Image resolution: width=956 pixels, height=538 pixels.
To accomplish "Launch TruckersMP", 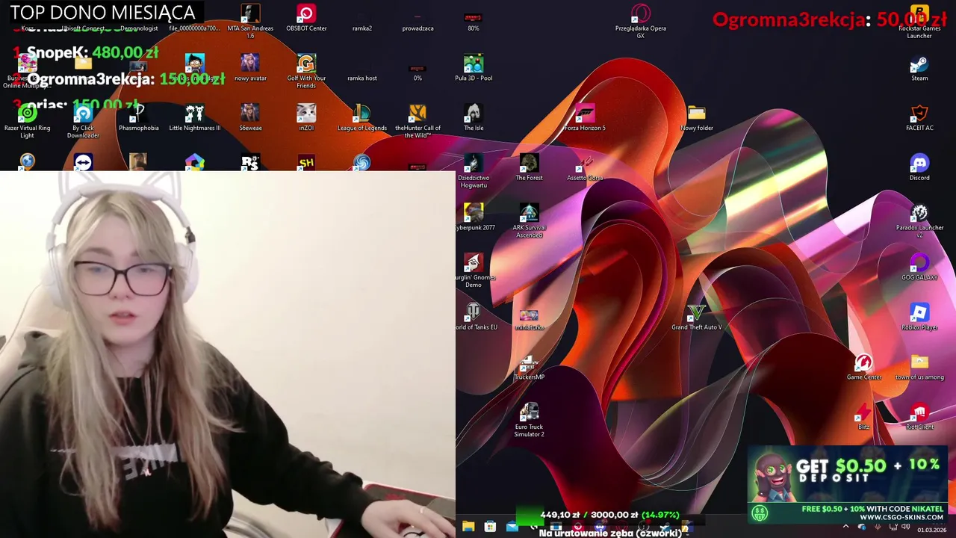I will [529, 368].
